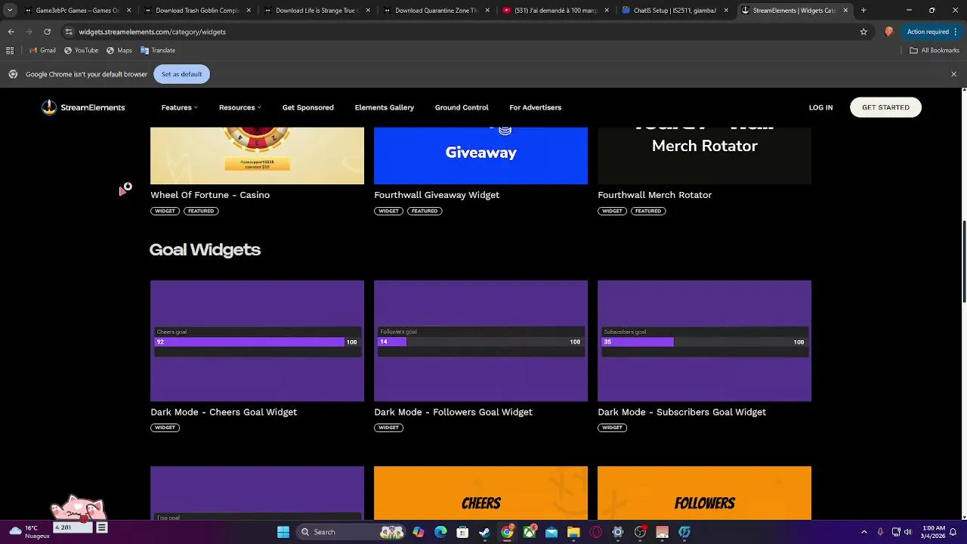This screenshot has height=544, width=967.
Task: Show hidden system tray icons
Action: [864, 532]
